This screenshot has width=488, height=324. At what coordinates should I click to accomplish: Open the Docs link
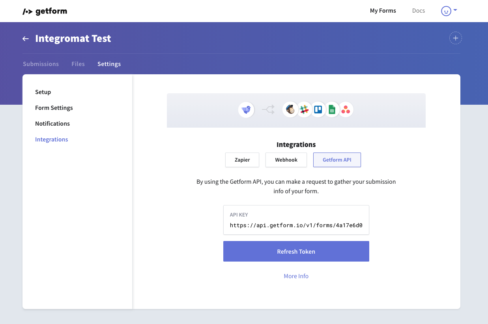[x=419, y=11]
